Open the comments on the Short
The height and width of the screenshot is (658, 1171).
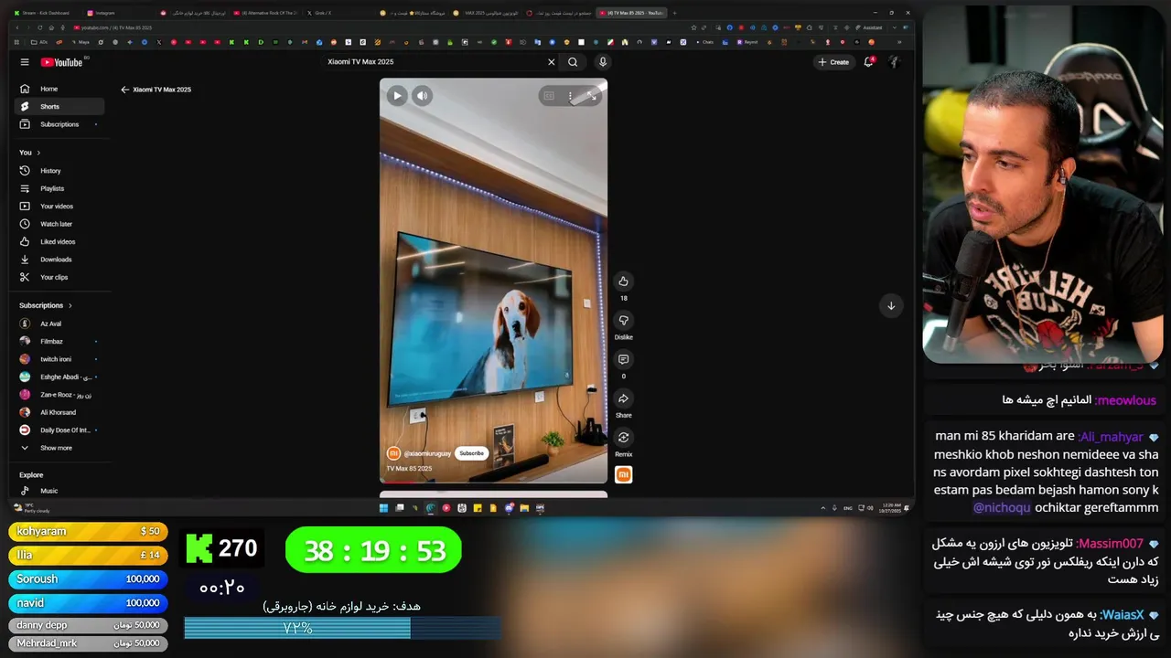(x=623, y=359)
